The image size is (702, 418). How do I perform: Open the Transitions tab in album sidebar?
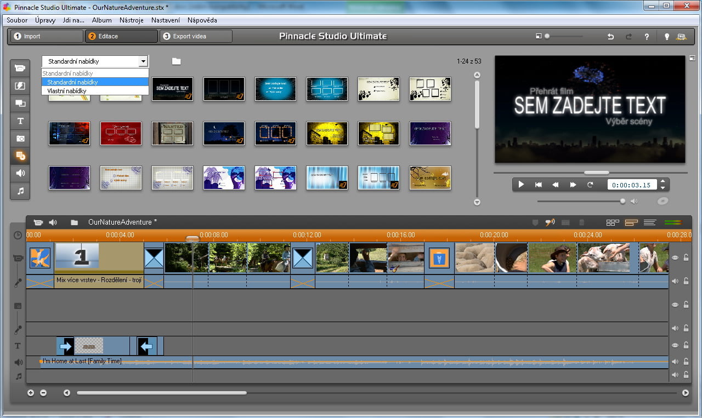[20, 86]
